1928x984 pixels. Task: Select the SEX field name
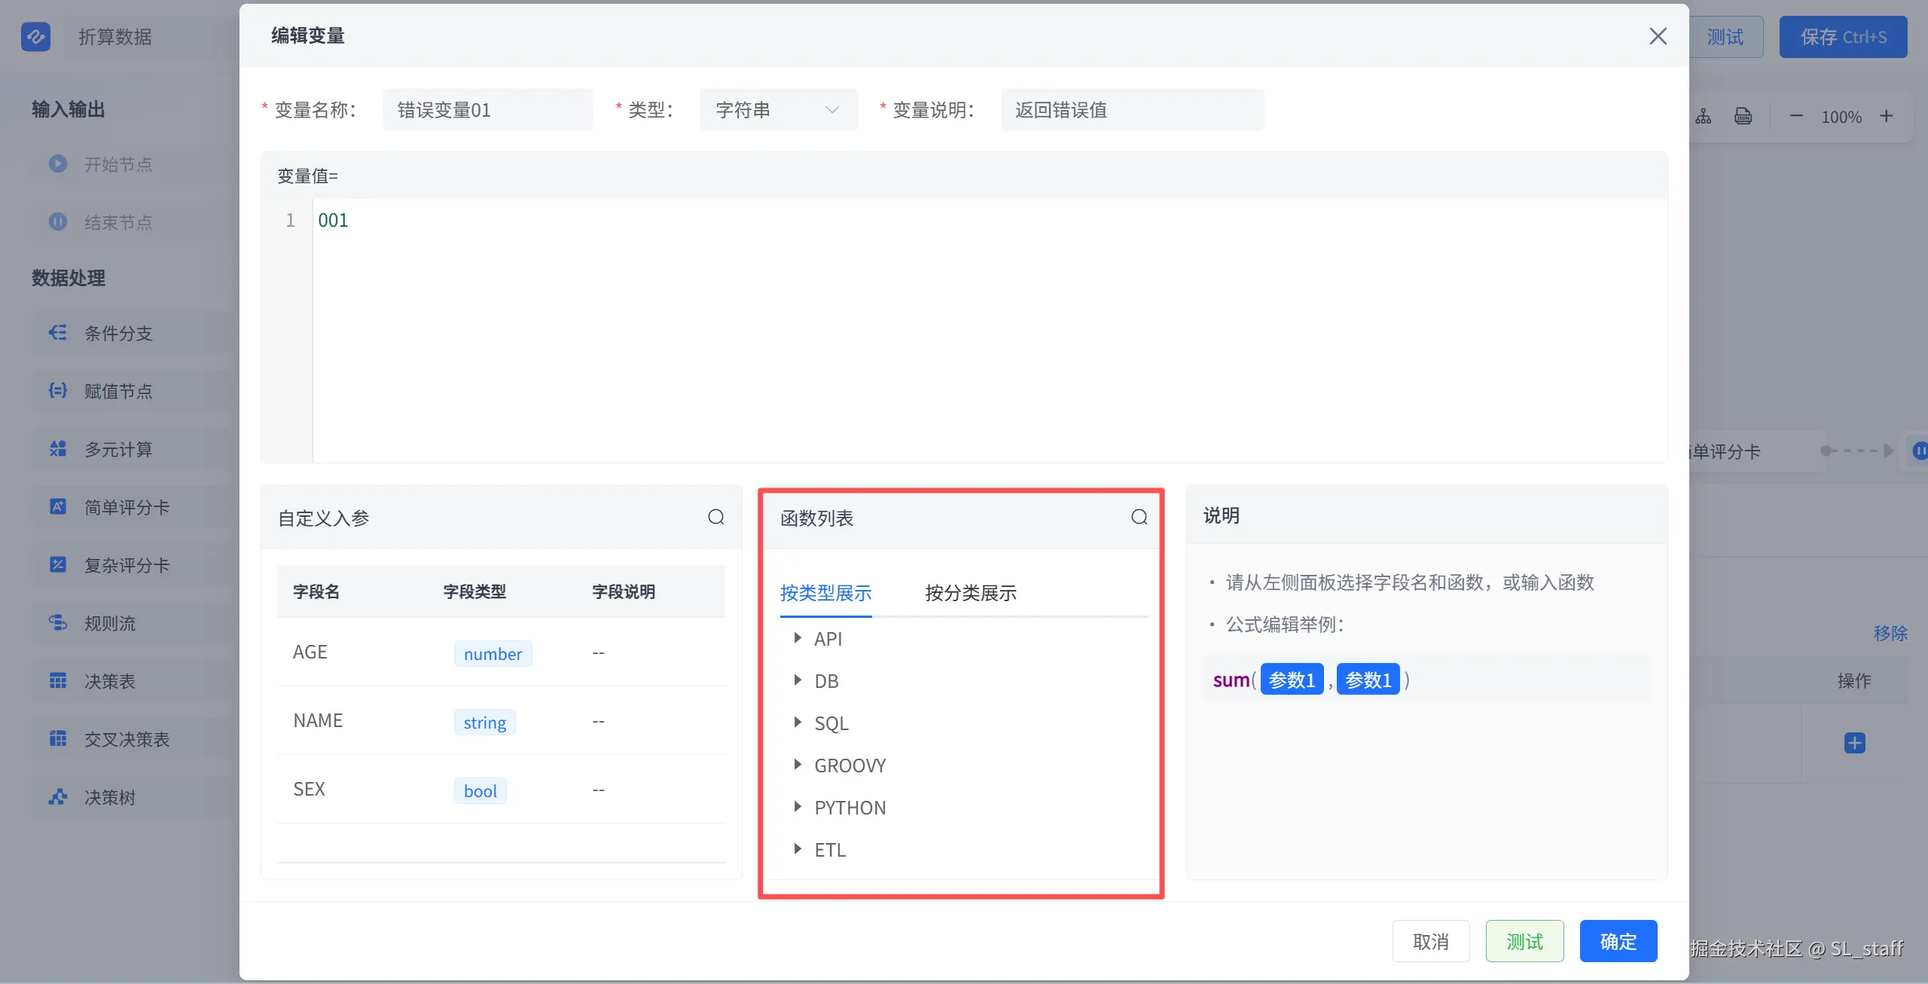pos(309,789)
